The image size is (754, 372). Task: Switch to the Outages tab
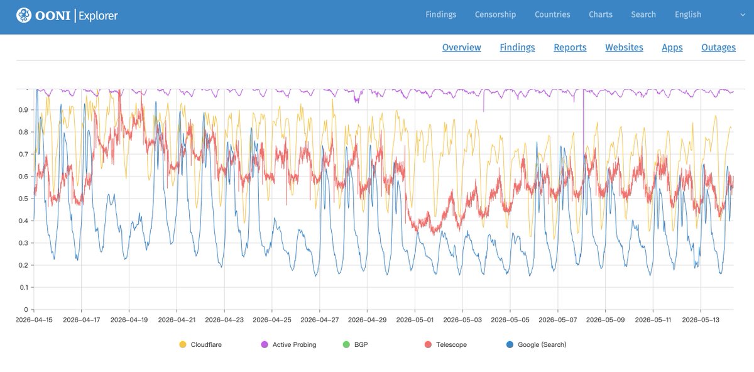[x=719, y=47]
